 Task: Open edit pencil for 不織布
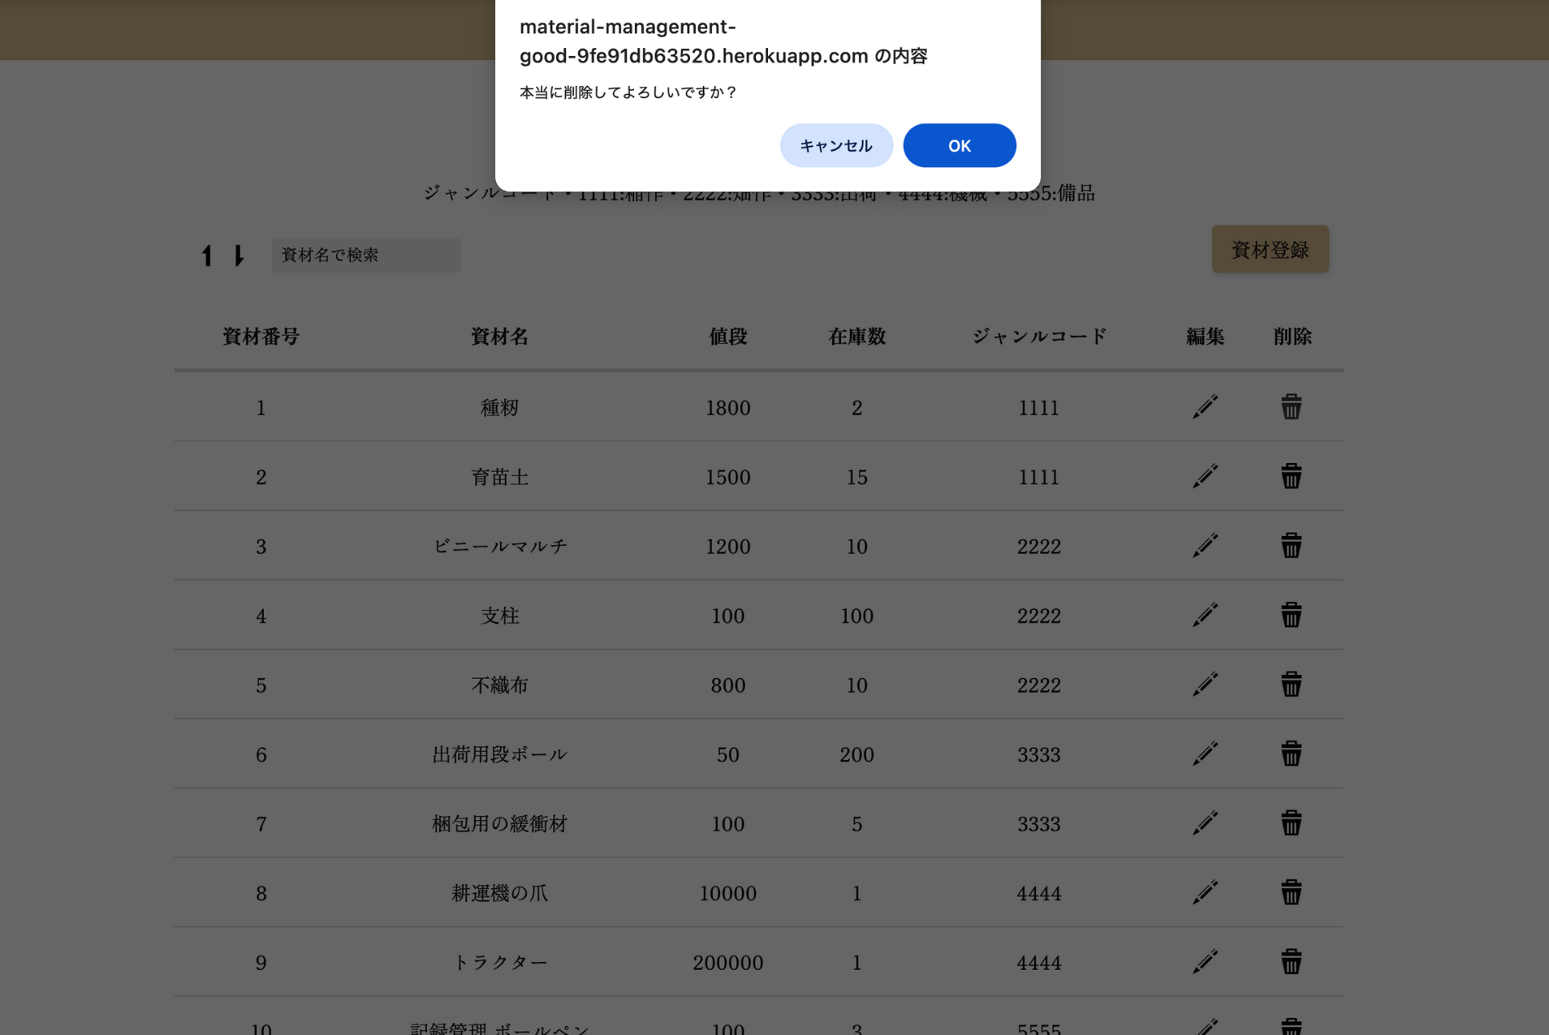point(1205,684)
